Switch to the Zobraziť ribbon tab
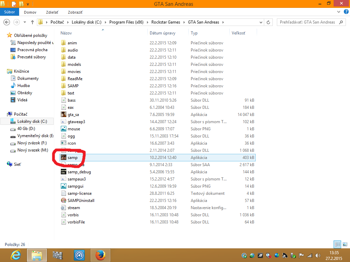This screenshot has width=350, height=262. point(75,12)
